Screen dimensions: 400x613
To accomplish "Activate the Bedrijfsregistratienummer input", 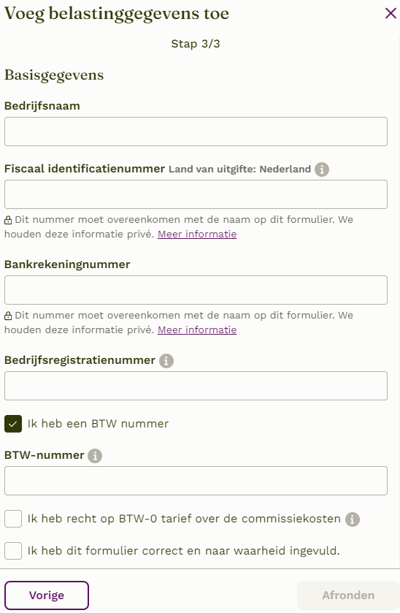I will coord(196,386).
